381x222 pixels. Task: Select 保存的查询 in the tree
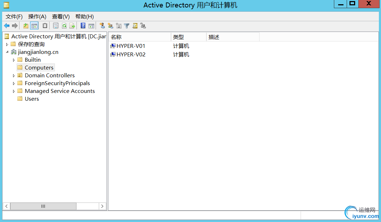tap(31, 44)
